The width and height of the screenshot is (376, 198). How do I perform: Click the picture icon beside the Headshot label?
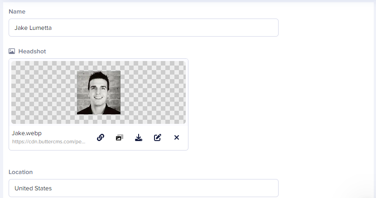12,51
